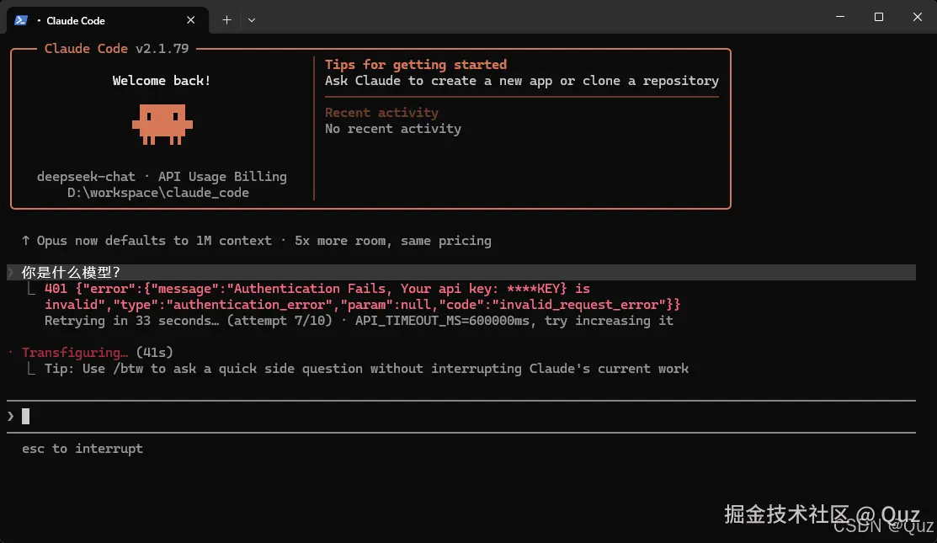This screenshot has width=937, height=543.
Task: Click the 'Retrying in 33 seconds' line
Action: point(359,321)
